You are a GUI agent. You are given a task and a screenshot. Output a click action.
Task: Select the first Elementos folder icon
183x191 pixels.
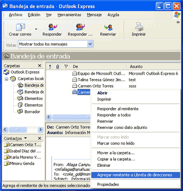(x=20, y=98)
